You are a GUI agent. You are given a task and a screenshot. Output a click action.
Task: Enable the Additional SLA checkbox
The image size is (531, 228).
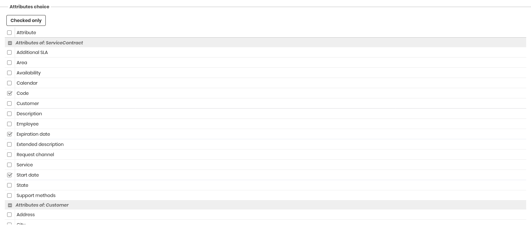[10, 52]
